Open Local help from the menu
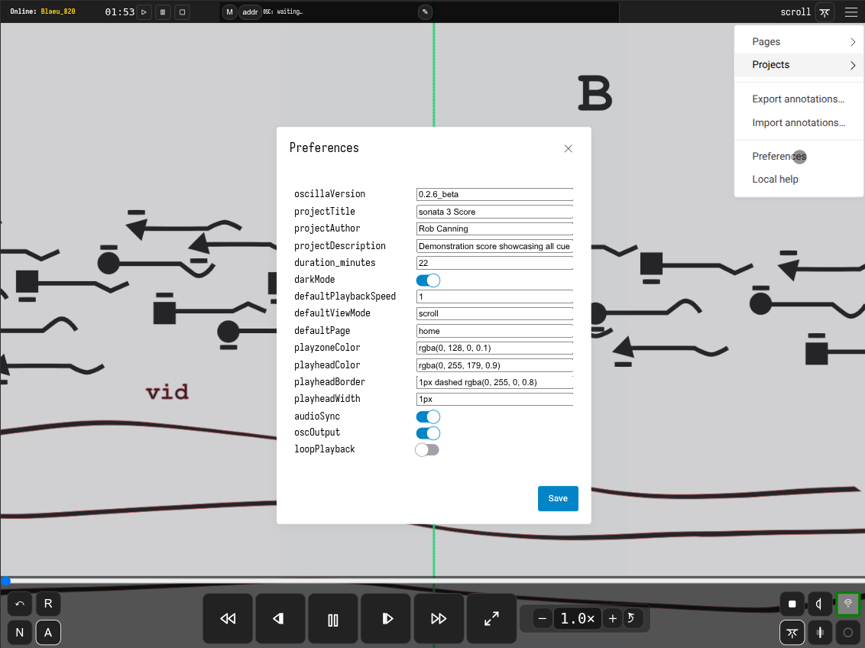 pos(775,180)
